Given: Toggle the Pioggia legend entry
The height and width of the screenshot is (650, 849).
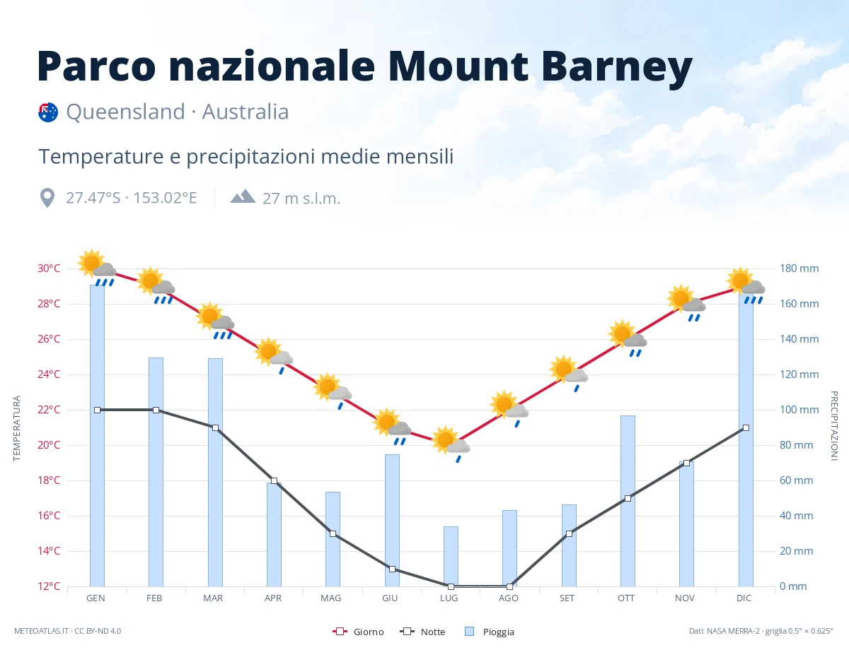Looking at the screenshot, I should (x=490, y=632).
